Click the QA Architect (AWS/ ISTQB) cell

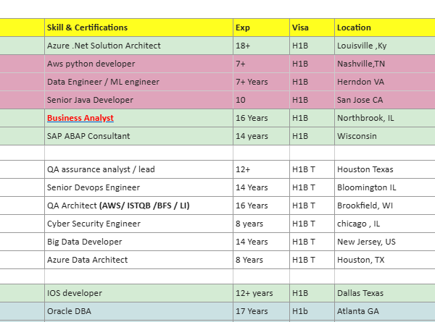(138, 206)
